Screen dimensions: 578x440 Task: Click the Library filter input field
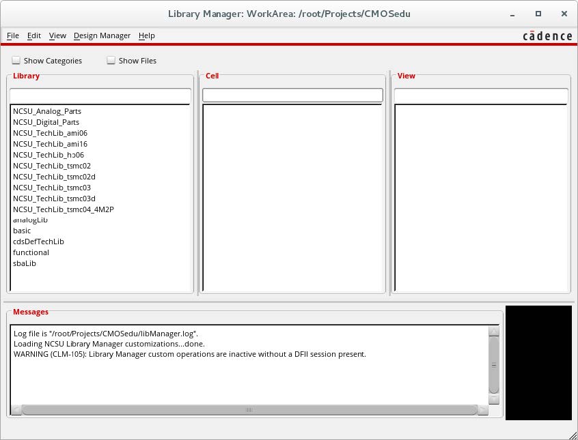point(100,96)
